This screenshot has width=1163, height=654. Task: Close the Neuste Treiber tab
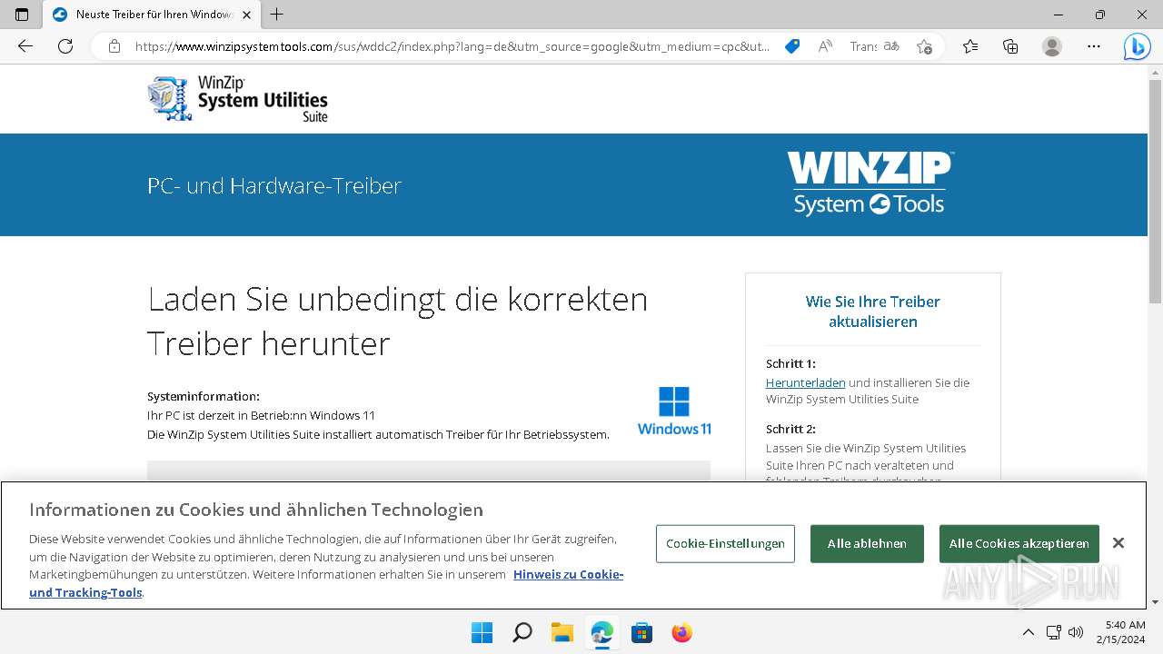(248, 15)
